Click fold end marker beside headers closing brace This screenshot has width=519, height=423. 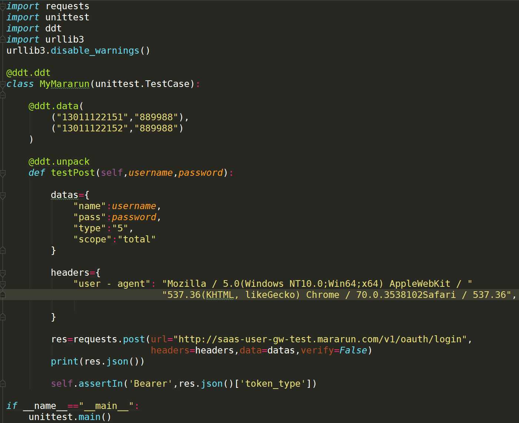3,317
